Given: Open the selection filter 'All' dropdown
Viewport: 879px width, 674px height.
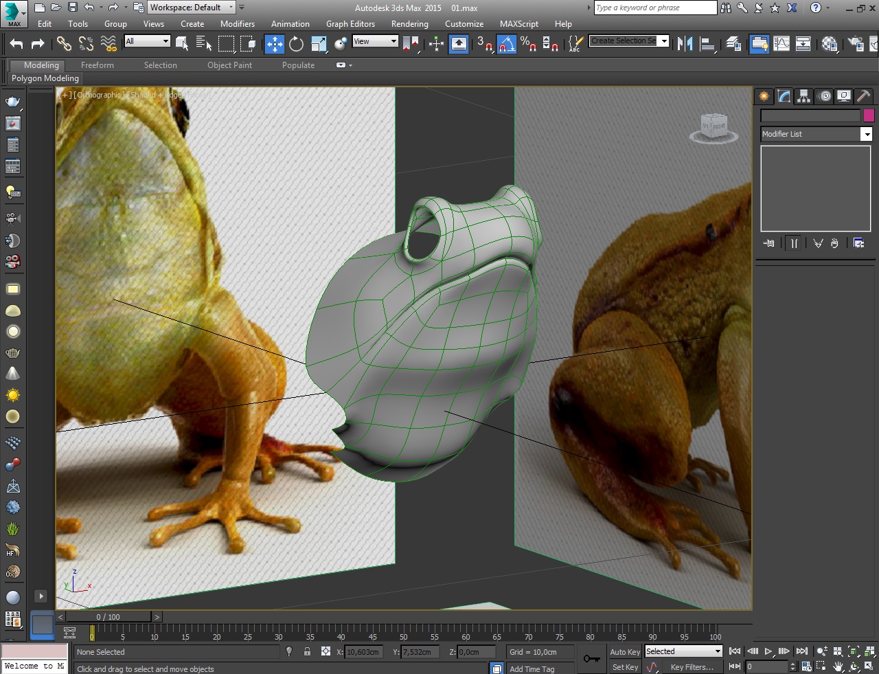Looking at the screenshot, I should click(x=147, y=41).
